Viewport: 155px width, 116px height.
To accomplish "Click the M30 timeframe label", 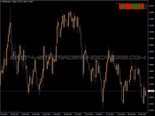I will 127,3.
